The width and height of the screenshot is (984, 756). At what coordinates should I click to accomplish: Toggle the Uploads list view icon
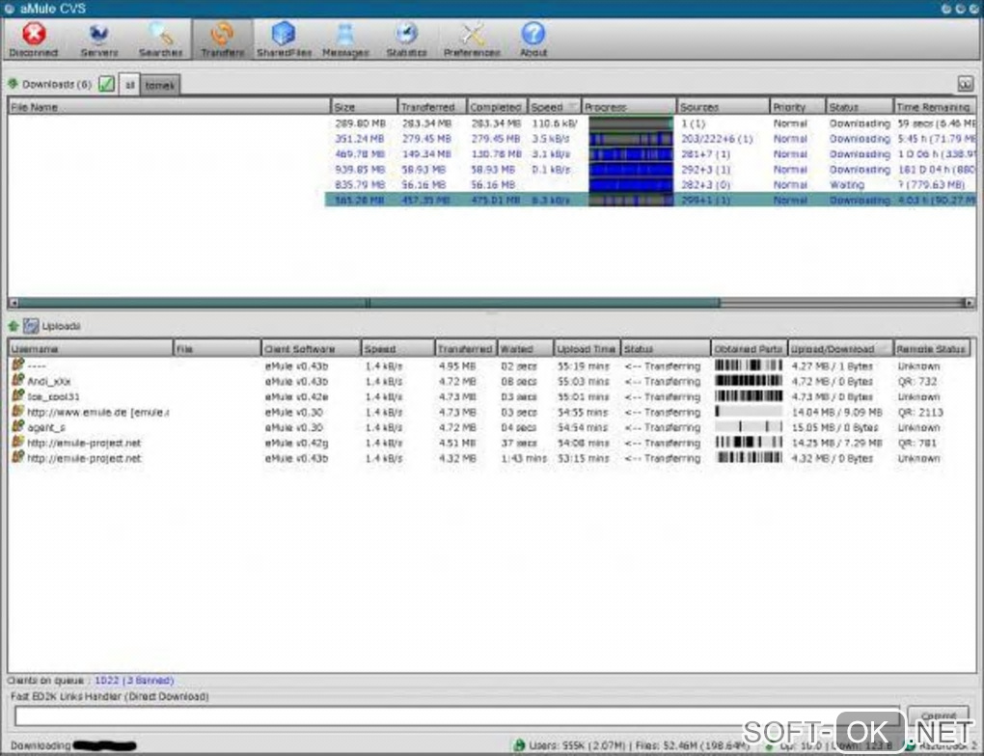pyautogui.click(x=31, y=326)
